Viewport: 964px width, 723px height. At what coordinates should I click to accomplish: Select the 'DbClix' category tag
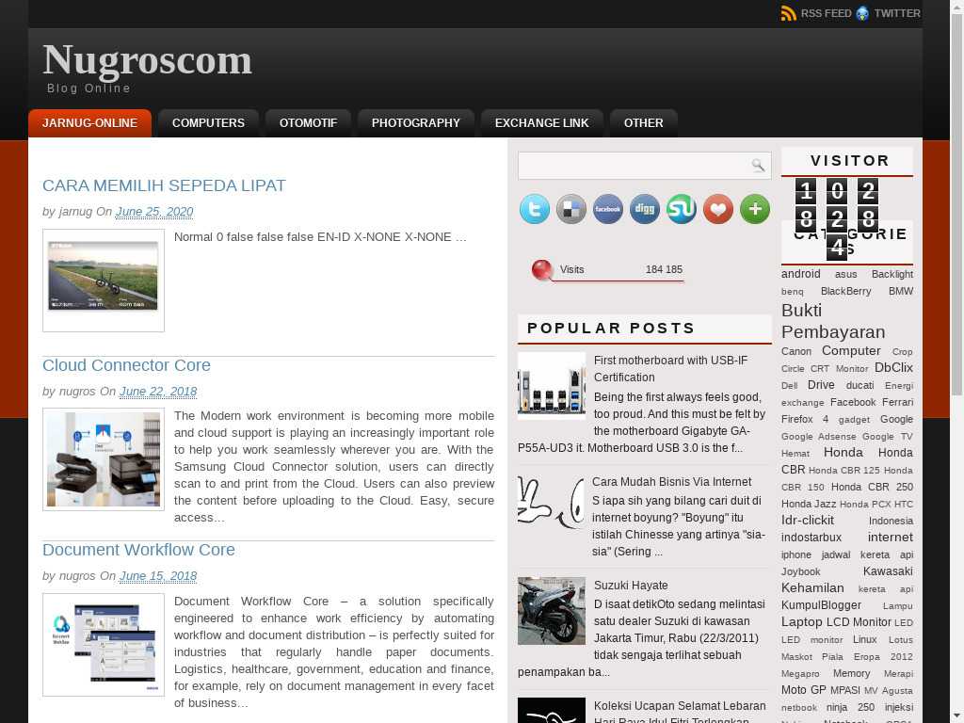tap(894, 367)
